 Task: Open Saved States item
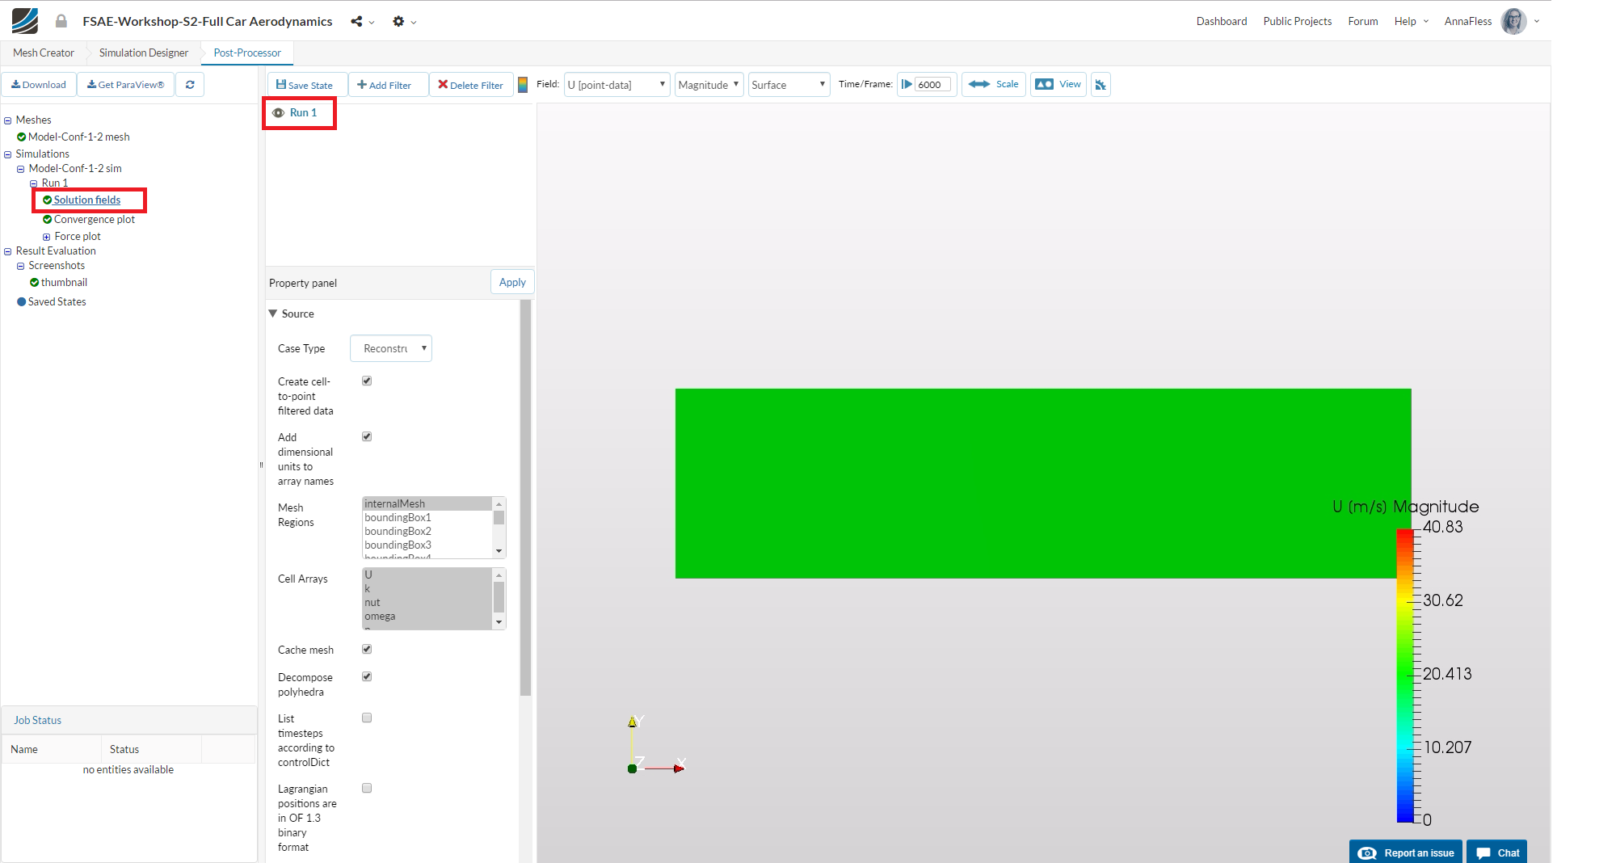57,301
